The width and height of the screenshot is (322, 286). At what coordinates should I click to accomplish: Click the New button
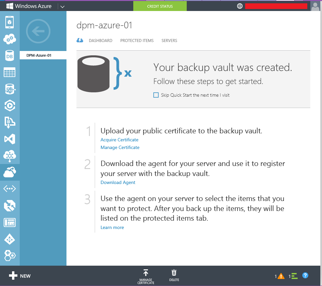20,276
